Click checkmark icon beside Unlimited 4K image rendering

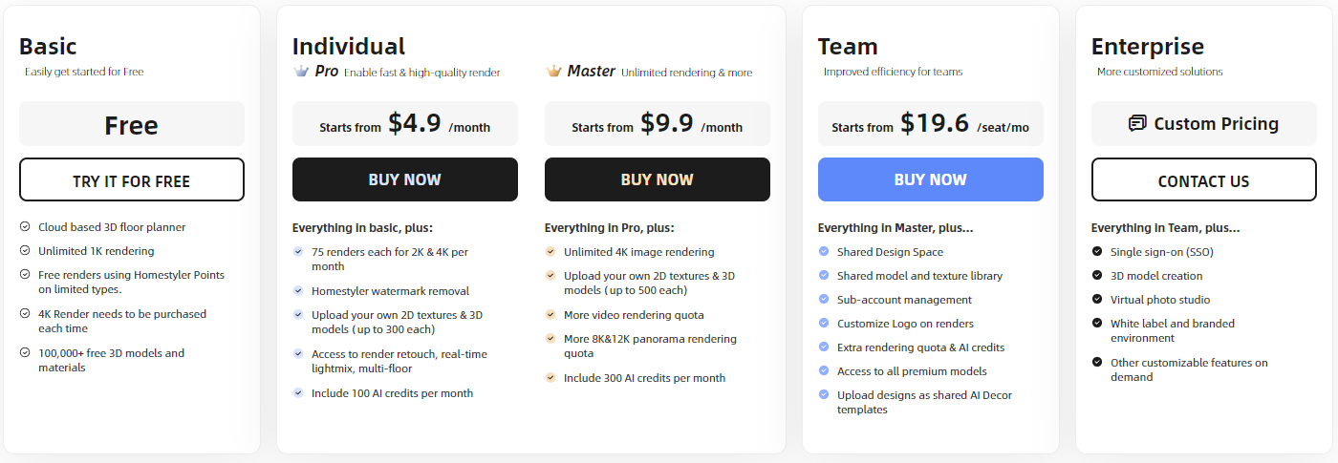coord(550,252)
